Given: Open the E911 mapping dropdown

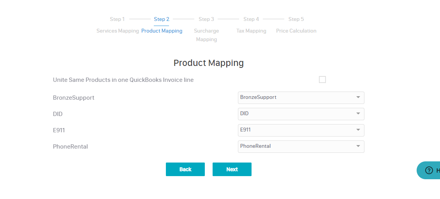Looking at the screenshot, I should [301, 130].
